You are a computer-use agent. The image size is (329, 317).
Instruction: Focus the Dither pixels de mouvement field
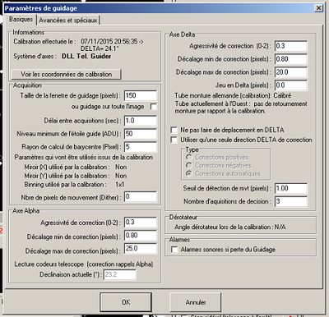tap(141, 197)
